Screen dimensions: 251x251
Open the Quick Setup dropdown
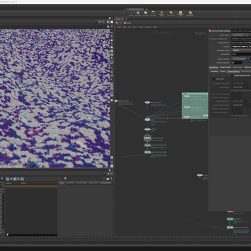tap(240, 35)
